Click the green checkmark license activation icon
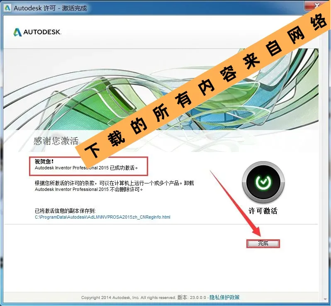The height and width of the screenshot is (306, 331). [263, 182]
